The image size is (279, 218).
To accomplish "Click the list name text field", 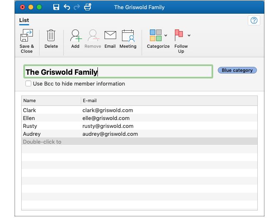I will 118,72.
